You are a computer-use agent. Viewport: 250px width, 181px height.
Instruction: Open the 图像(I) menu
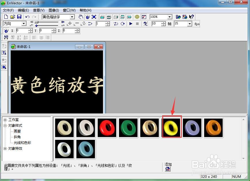point(54,10)
